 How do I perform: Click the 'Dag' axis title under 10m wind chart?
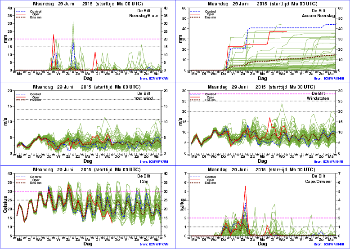point(88,161)
